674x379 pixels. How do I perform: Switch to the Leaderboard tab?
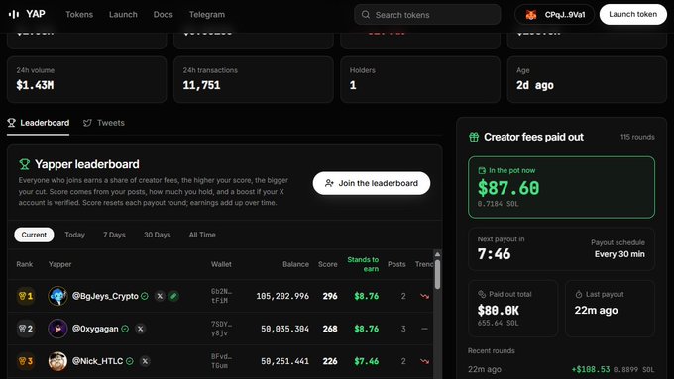pos(39,123)
